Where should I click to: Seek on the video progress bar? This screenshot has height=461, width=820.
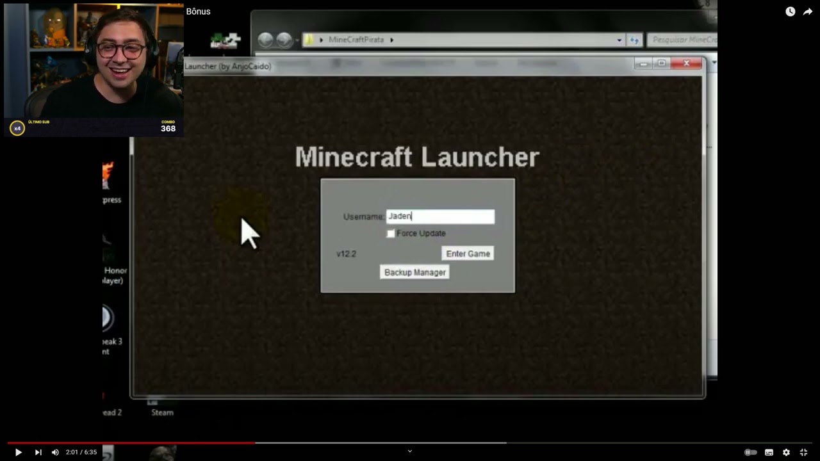[x=410, y=442]
